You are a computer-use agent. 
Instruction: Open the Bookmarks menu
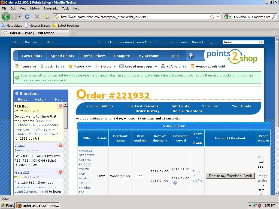pyautogui.click(x=51, y=8)
